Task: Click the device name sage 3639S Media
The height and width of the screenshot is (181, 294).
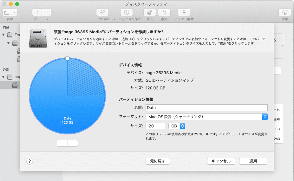Action: pyautogui.click(x=164, y=73)
